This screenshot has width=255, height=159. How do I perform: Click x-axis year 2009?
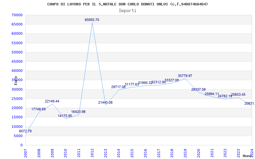pyautogui.click(x=52, y=153)
